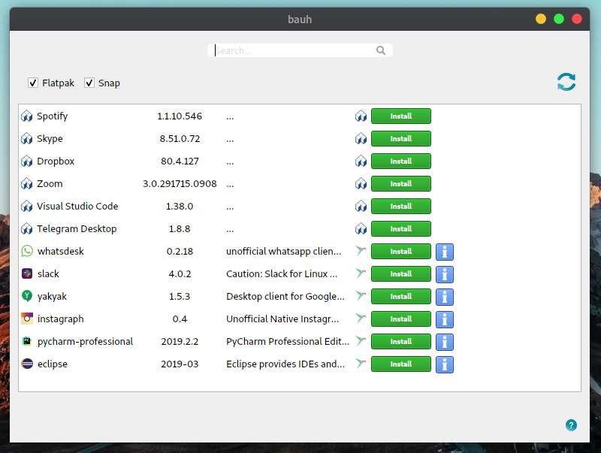Click the yakyak app icon

tap(27, 296)
